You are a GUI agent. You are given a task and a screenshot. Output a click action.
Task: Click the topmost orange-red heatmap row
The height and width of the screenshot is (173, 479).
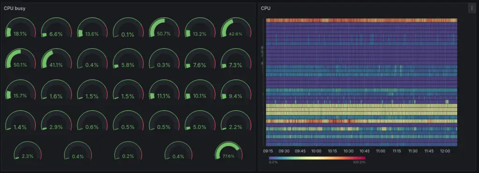pos(362,20)
